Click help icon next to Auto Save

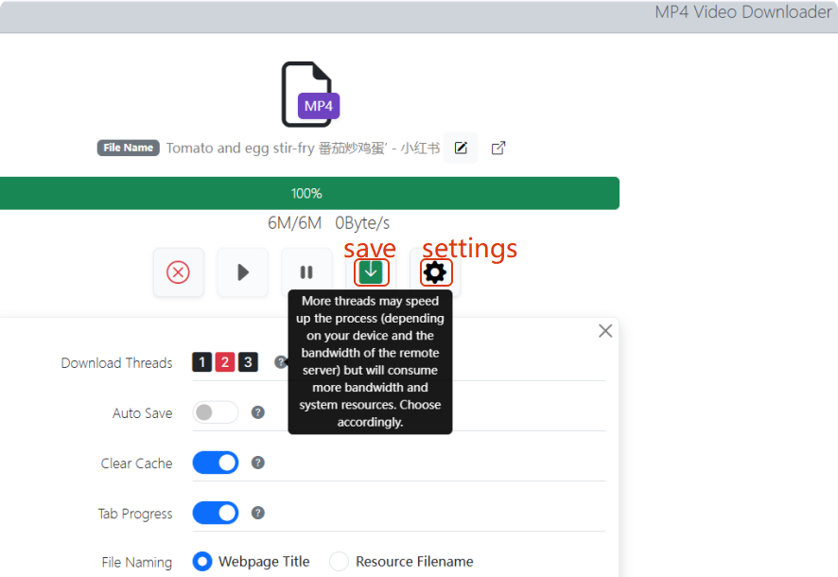[258, 412]
